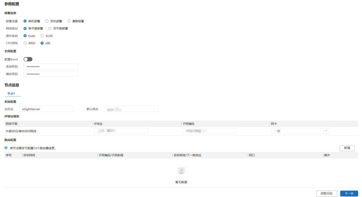This screenshot has width=362, height=197.
Task: Open the 网卡 dropdown list
Action: tap(300, 131)
